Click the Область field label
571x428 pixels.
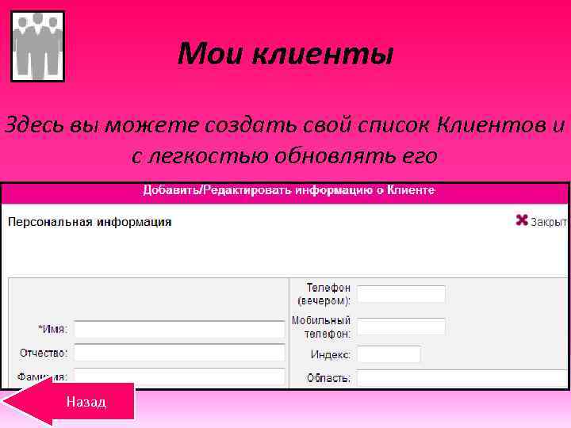pos(328,378)
